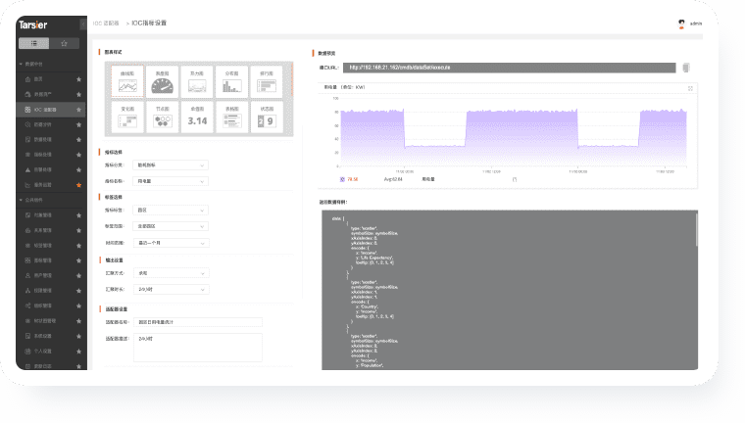
Task: Copy the interface URL with the copy icon
Action: [685, 68]
